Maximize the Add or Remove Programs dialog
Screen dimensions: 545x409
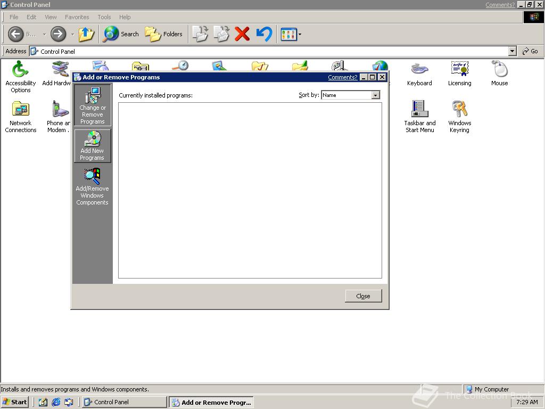pyautogui.click(x=372, y=77)
